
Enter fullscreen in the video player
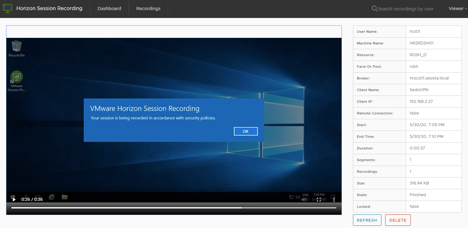pyautogui.click(x=319, y=199)
